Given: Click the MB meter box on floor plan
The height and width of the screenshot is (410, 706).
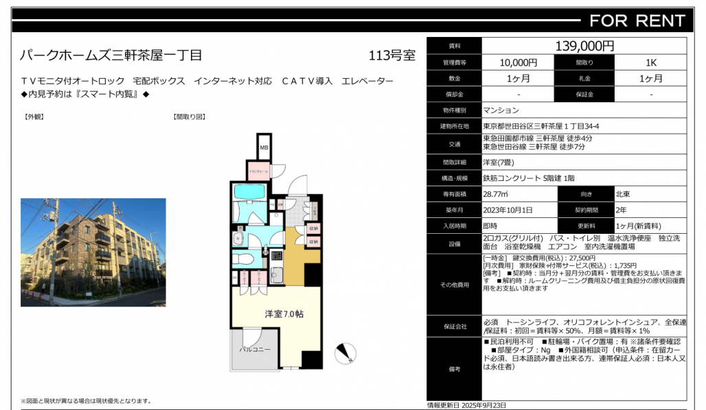Looking at the screenshot, I should (264, 147).
